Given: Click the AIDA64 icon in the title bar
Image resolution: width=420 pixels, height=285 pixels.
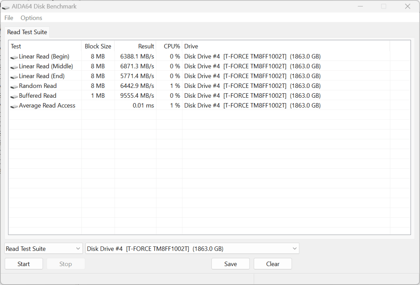Looking at the screenshot, I should click(x=5, y=6).
